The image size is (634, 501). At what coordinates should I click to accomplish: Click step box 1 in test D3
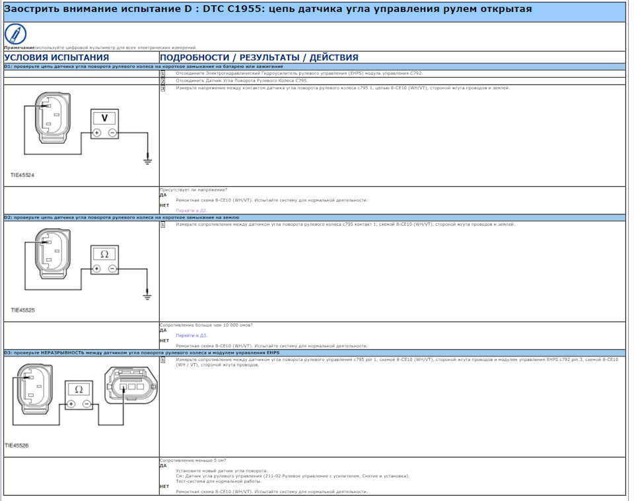point(163,360)
